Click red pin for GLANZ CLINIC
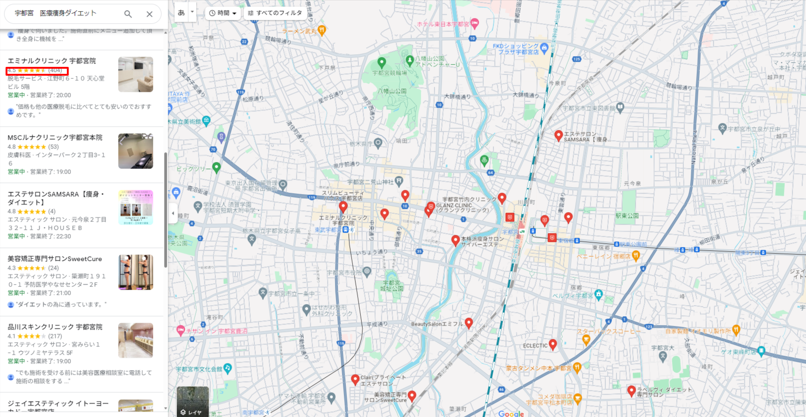Image resolution: width=806 pixels, height=417 pixels. click(431, 207)
